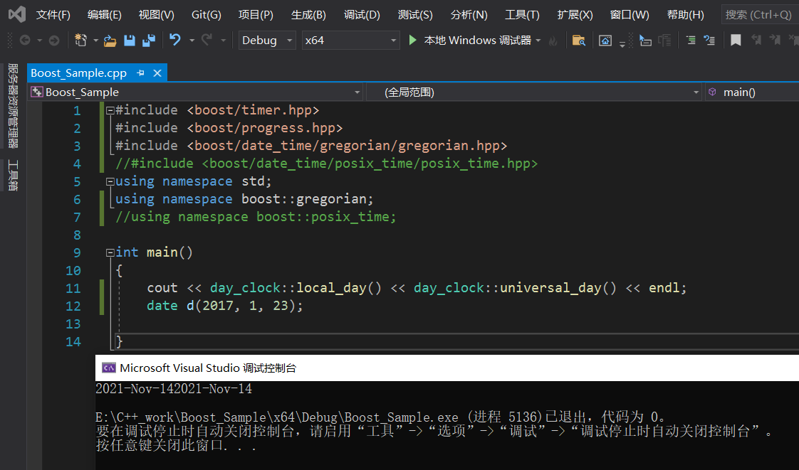Click the line number 11 in the gutter
This screenshot has height=470, width=799.
pyautogui.click(x=73, y=289)
